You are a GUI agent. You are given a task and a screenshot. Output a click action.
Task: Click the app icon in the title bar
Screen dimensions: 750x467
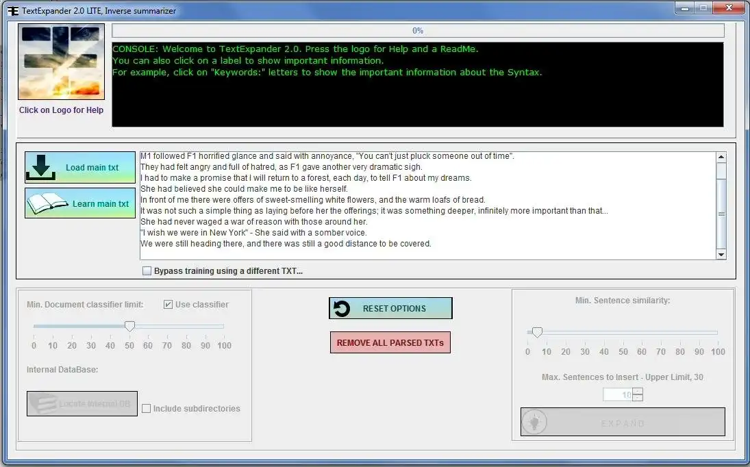pos(13,10)
